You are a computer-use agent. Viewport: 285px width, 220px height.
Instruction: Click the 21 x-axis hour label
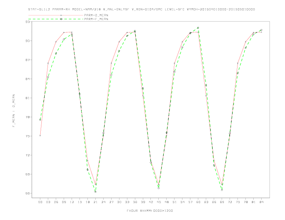point(96,202)
